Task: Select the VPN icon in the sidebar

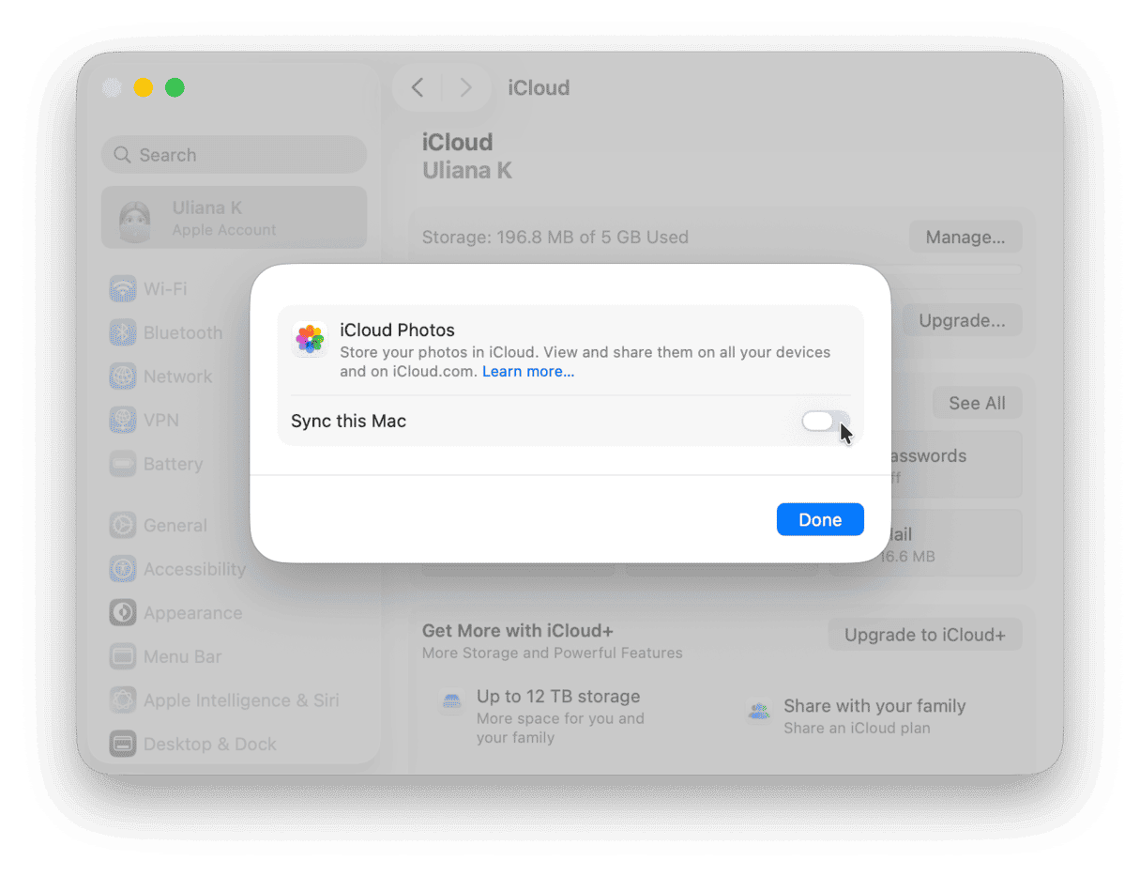Action: (123, 420)
